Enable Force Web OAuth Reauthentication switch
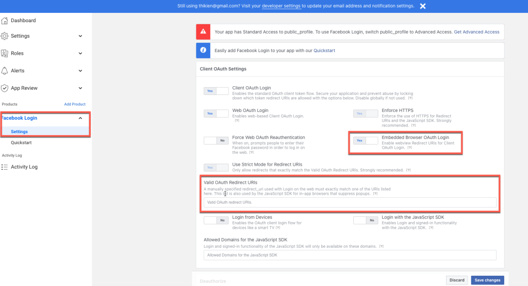 216,140
